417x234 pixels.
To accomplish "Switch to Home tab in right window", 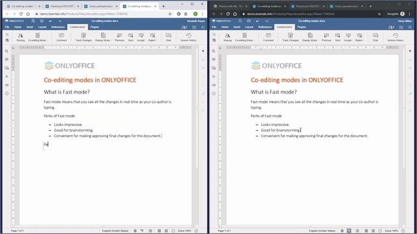I will (225, 27).
